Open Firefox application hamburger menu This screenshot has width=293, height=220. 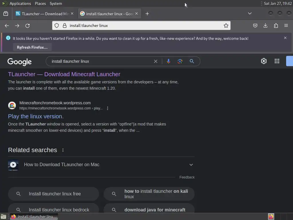click(x=286, y=25)
